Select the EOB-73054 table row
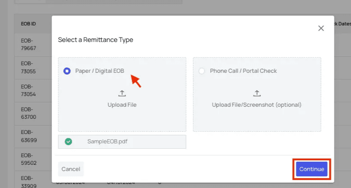 pyautogui.click(x=28, y=90)
